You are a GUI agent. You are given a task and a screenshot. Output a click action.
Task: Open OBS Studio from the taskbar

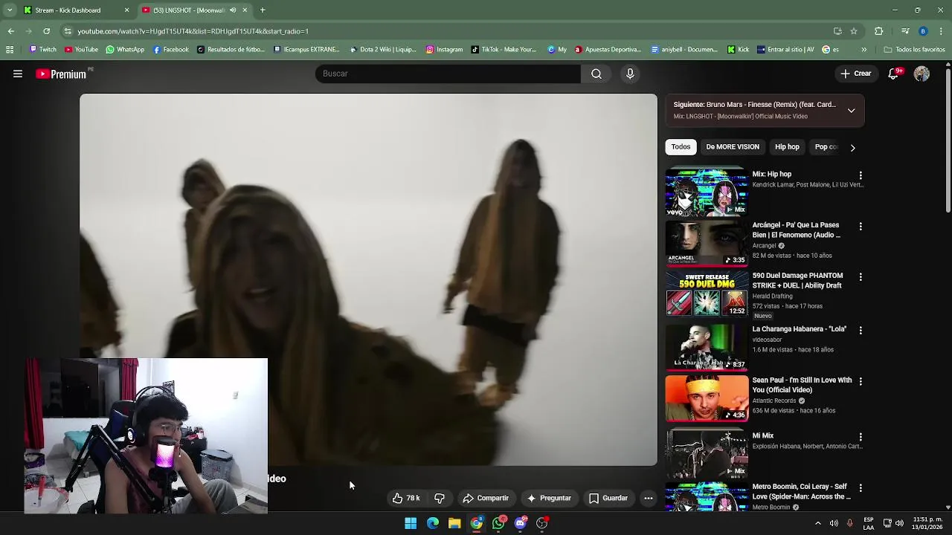[x=542, y=523]
